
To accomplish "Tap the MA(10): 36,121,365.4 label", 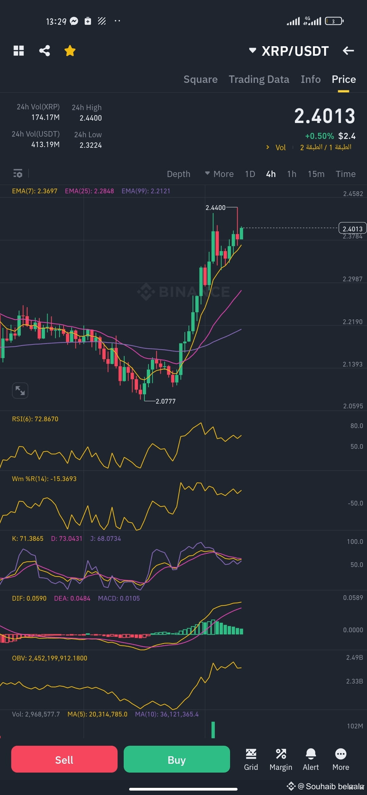I will 167,714.
